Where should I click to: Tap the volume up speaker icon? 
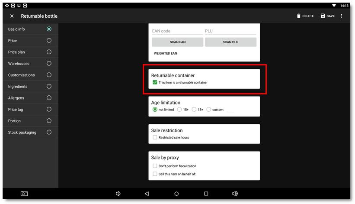pyautogui.click(x=235, y=194)
